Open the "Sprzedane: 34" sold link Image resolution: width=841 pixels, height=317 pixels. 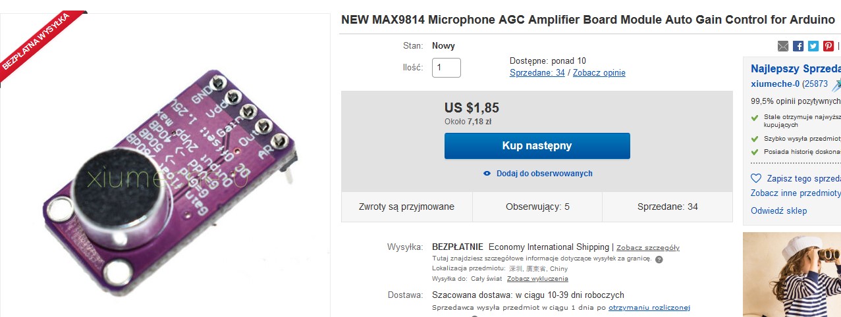[537, 73]
